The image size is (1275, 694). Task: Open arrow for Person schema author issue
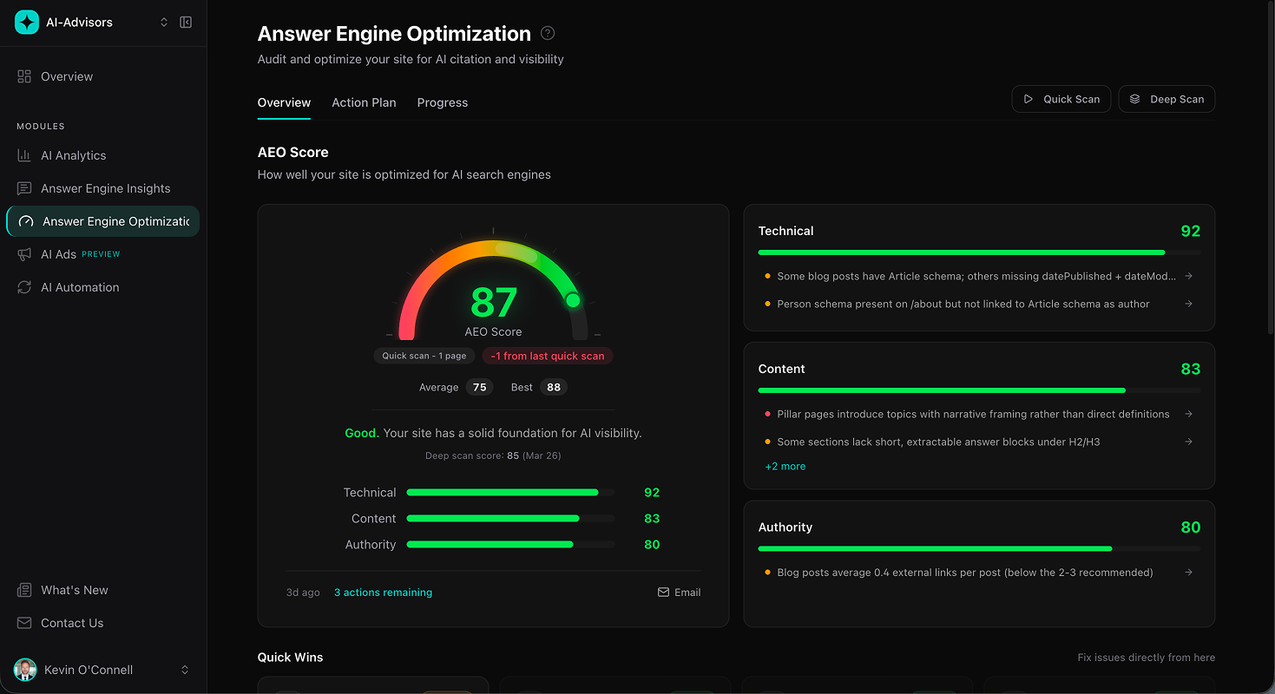pyautogui.click(x=1188, y=304)
